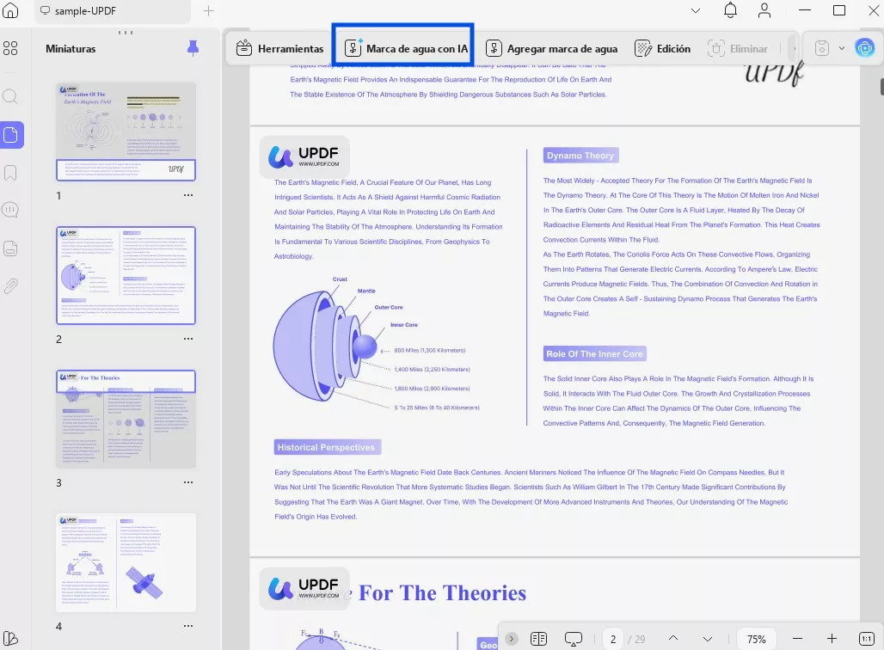Collapse the bottom navigation bar arrow
The width and height of the screenshot is (884, 650).
(512, 639)
